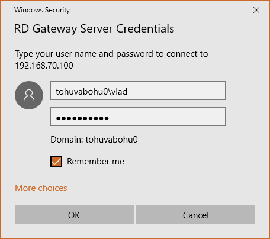Click the RD Gateway Server Credentials heading
Screen dimensions: 270x239
pyautogui.click(x=94, y=29)
